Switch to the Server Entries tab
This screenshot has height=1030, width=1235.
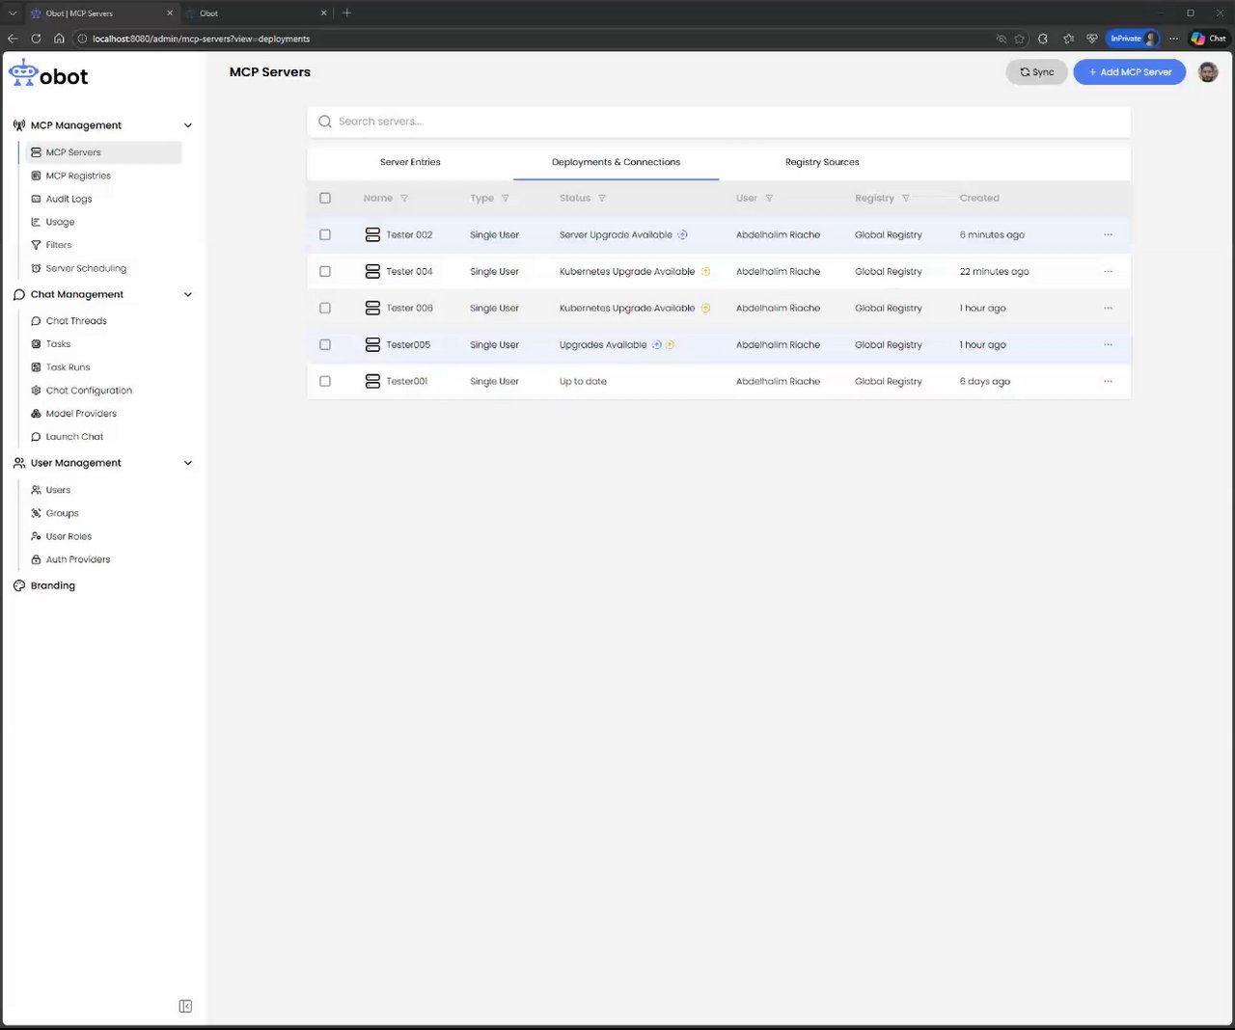(410, 162)
